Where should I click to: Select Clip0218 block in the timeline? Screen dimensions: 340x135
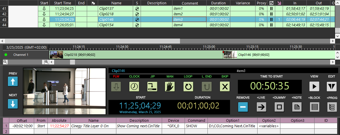click(136, 55)
